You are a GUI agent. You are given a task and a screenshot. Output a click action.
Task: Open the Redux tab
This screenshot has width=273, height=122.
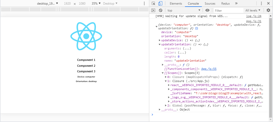click(226, 4)
